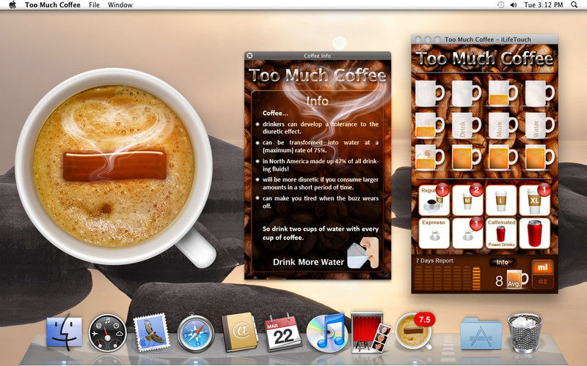Click the mug labeled Drink
The image size is (587, 366).
pos(465,126)
